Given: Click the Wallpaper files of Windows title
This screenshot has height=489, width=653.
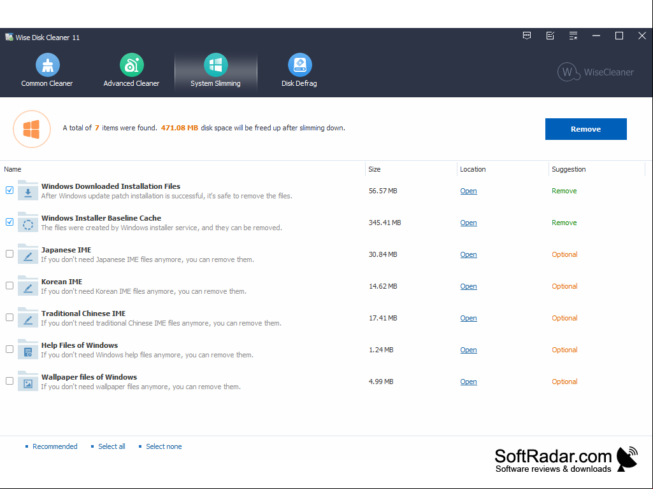Looking at the screenshot, I should point(89,377).
